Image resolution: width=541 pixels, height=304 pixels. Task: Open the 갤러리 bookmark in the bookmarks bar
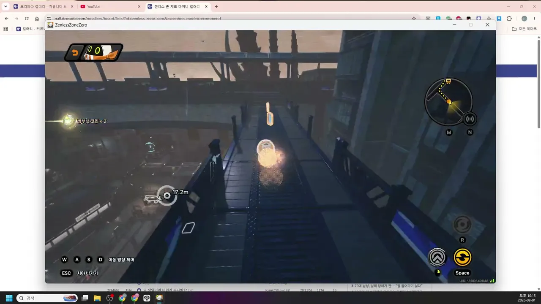coord(30,29)
